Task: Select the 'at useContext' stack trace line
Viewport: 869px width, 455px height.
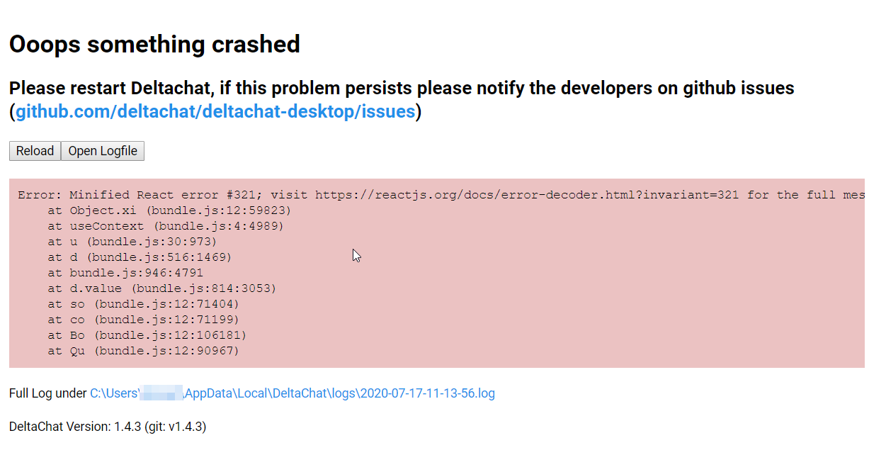Action: tap(166, 226)
